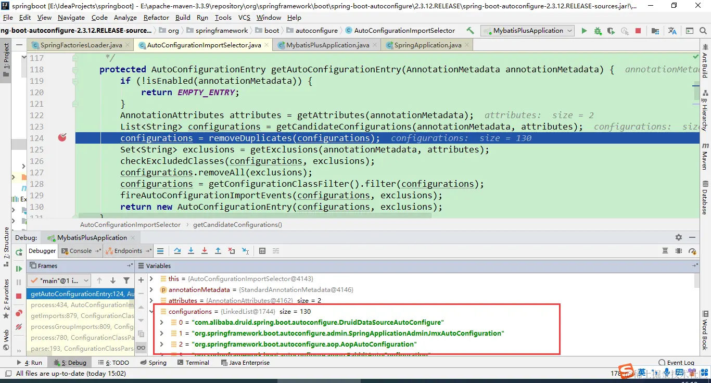
Task: Run to cursor in the debugger toolbar
Action: 245,251
